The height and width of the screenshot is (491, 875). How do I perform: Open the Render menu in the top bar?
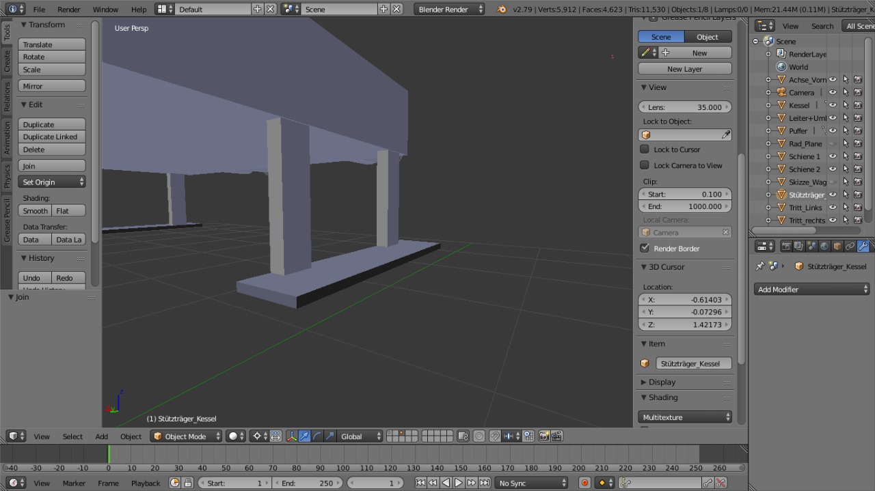pyautogui.click(x=68, y=10)
